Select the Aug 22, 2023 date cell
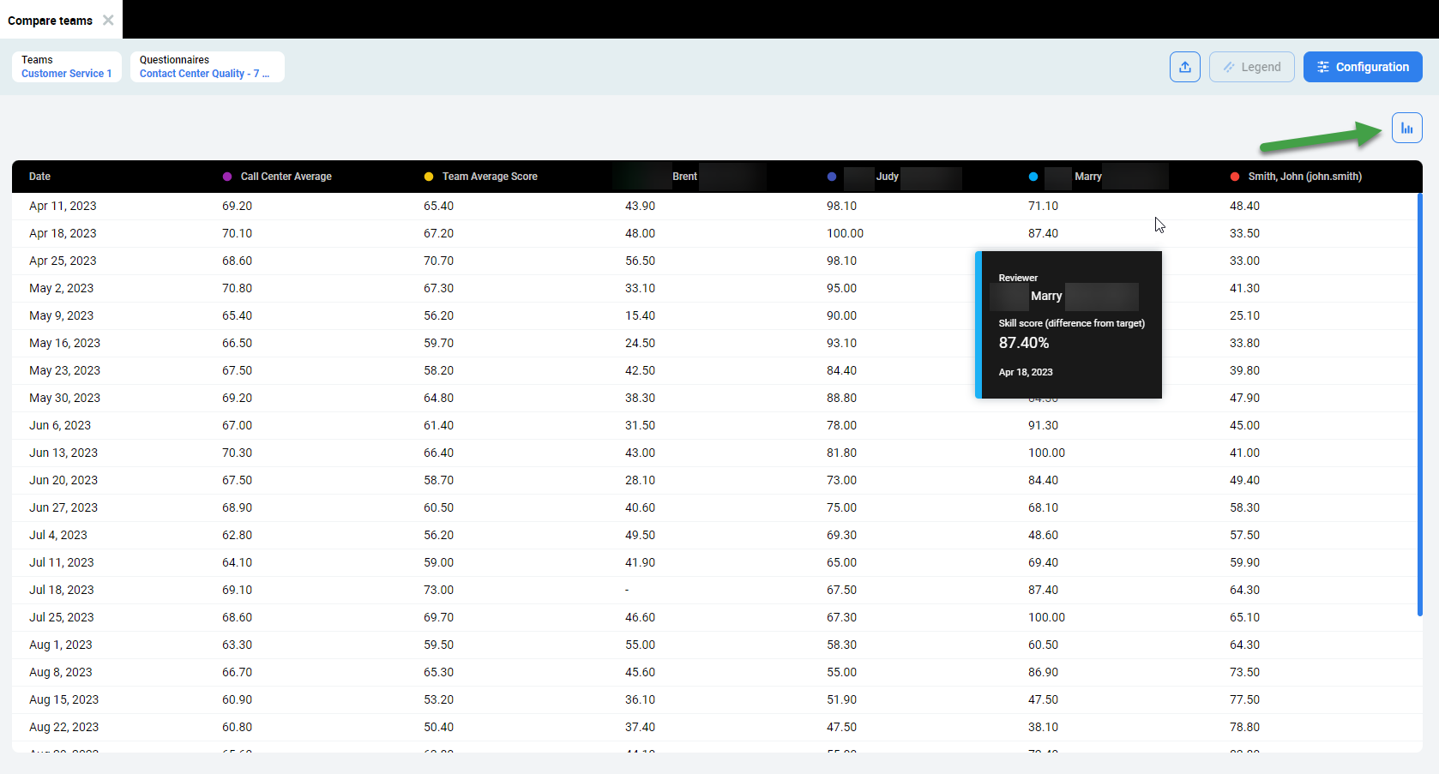 (x=63, y=727)
